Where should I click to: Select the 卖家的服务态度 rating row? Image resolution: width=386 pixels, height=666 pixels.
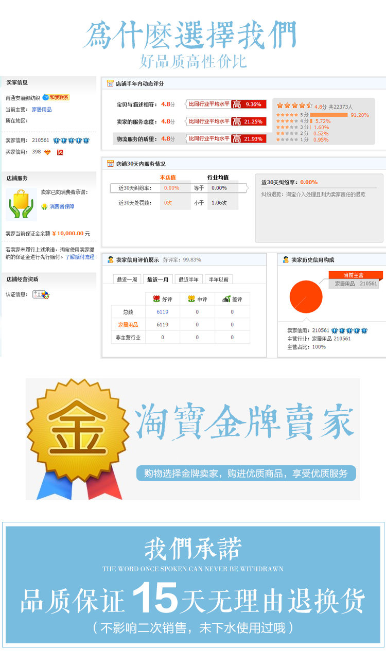tap(191, 121)
